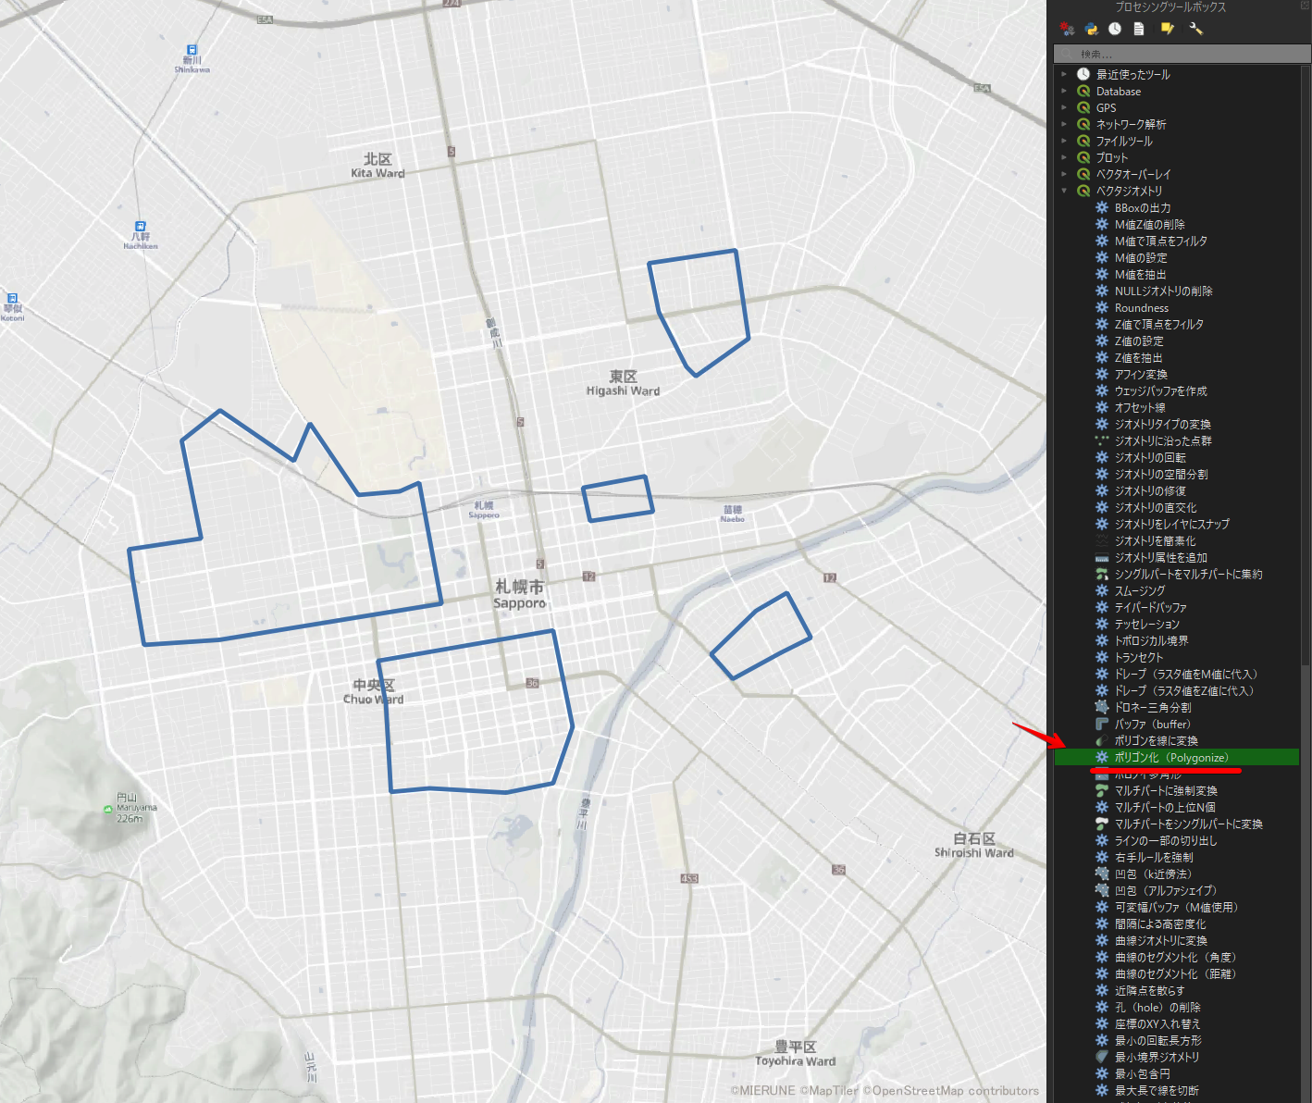
Task: Select the マルチパートの上位N個 tool
Action: click(x=1165, y=808)
